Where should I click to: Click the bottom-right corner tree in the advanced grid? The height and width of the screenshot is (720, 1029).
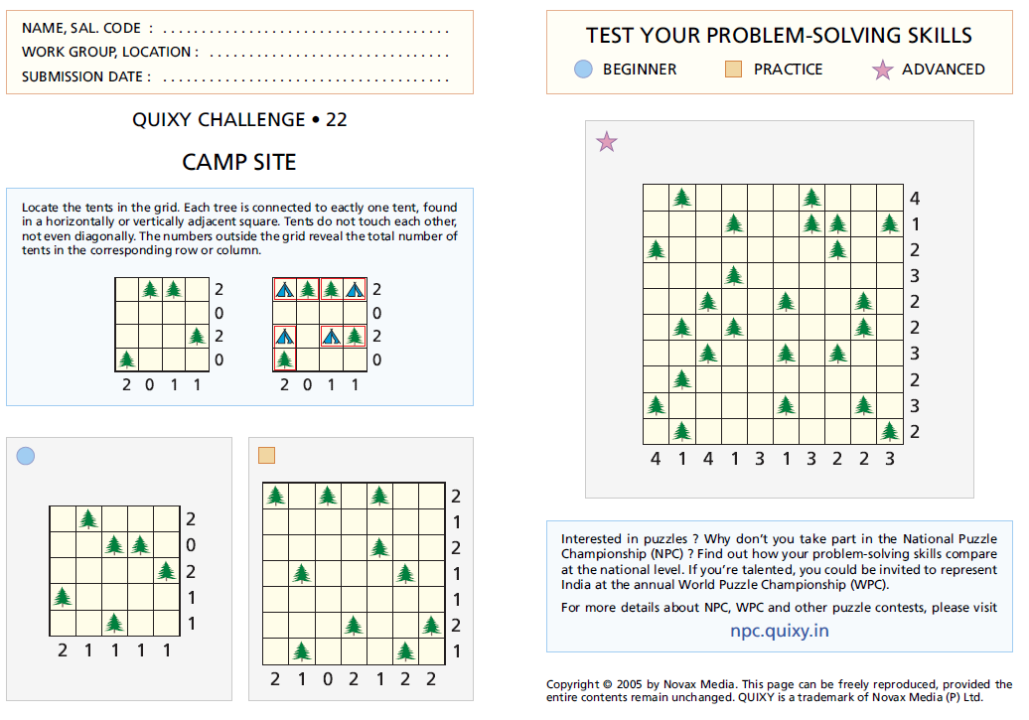click(x=890, y=431)
